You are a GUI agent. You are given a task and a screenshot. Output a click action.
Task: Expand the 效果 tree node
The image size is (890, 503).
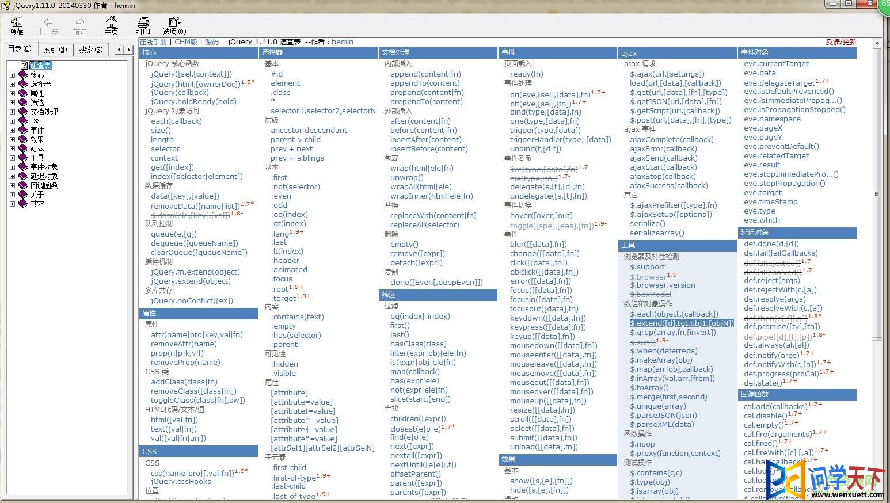click(x=12, y=139)
